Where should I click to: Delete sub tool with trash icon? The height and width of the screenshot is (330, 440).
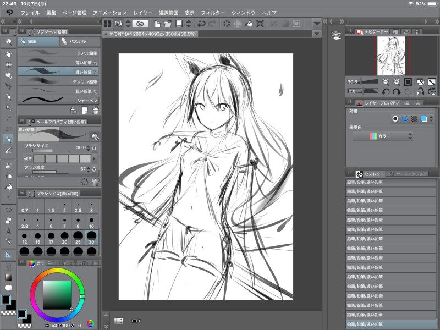(96, 111)
